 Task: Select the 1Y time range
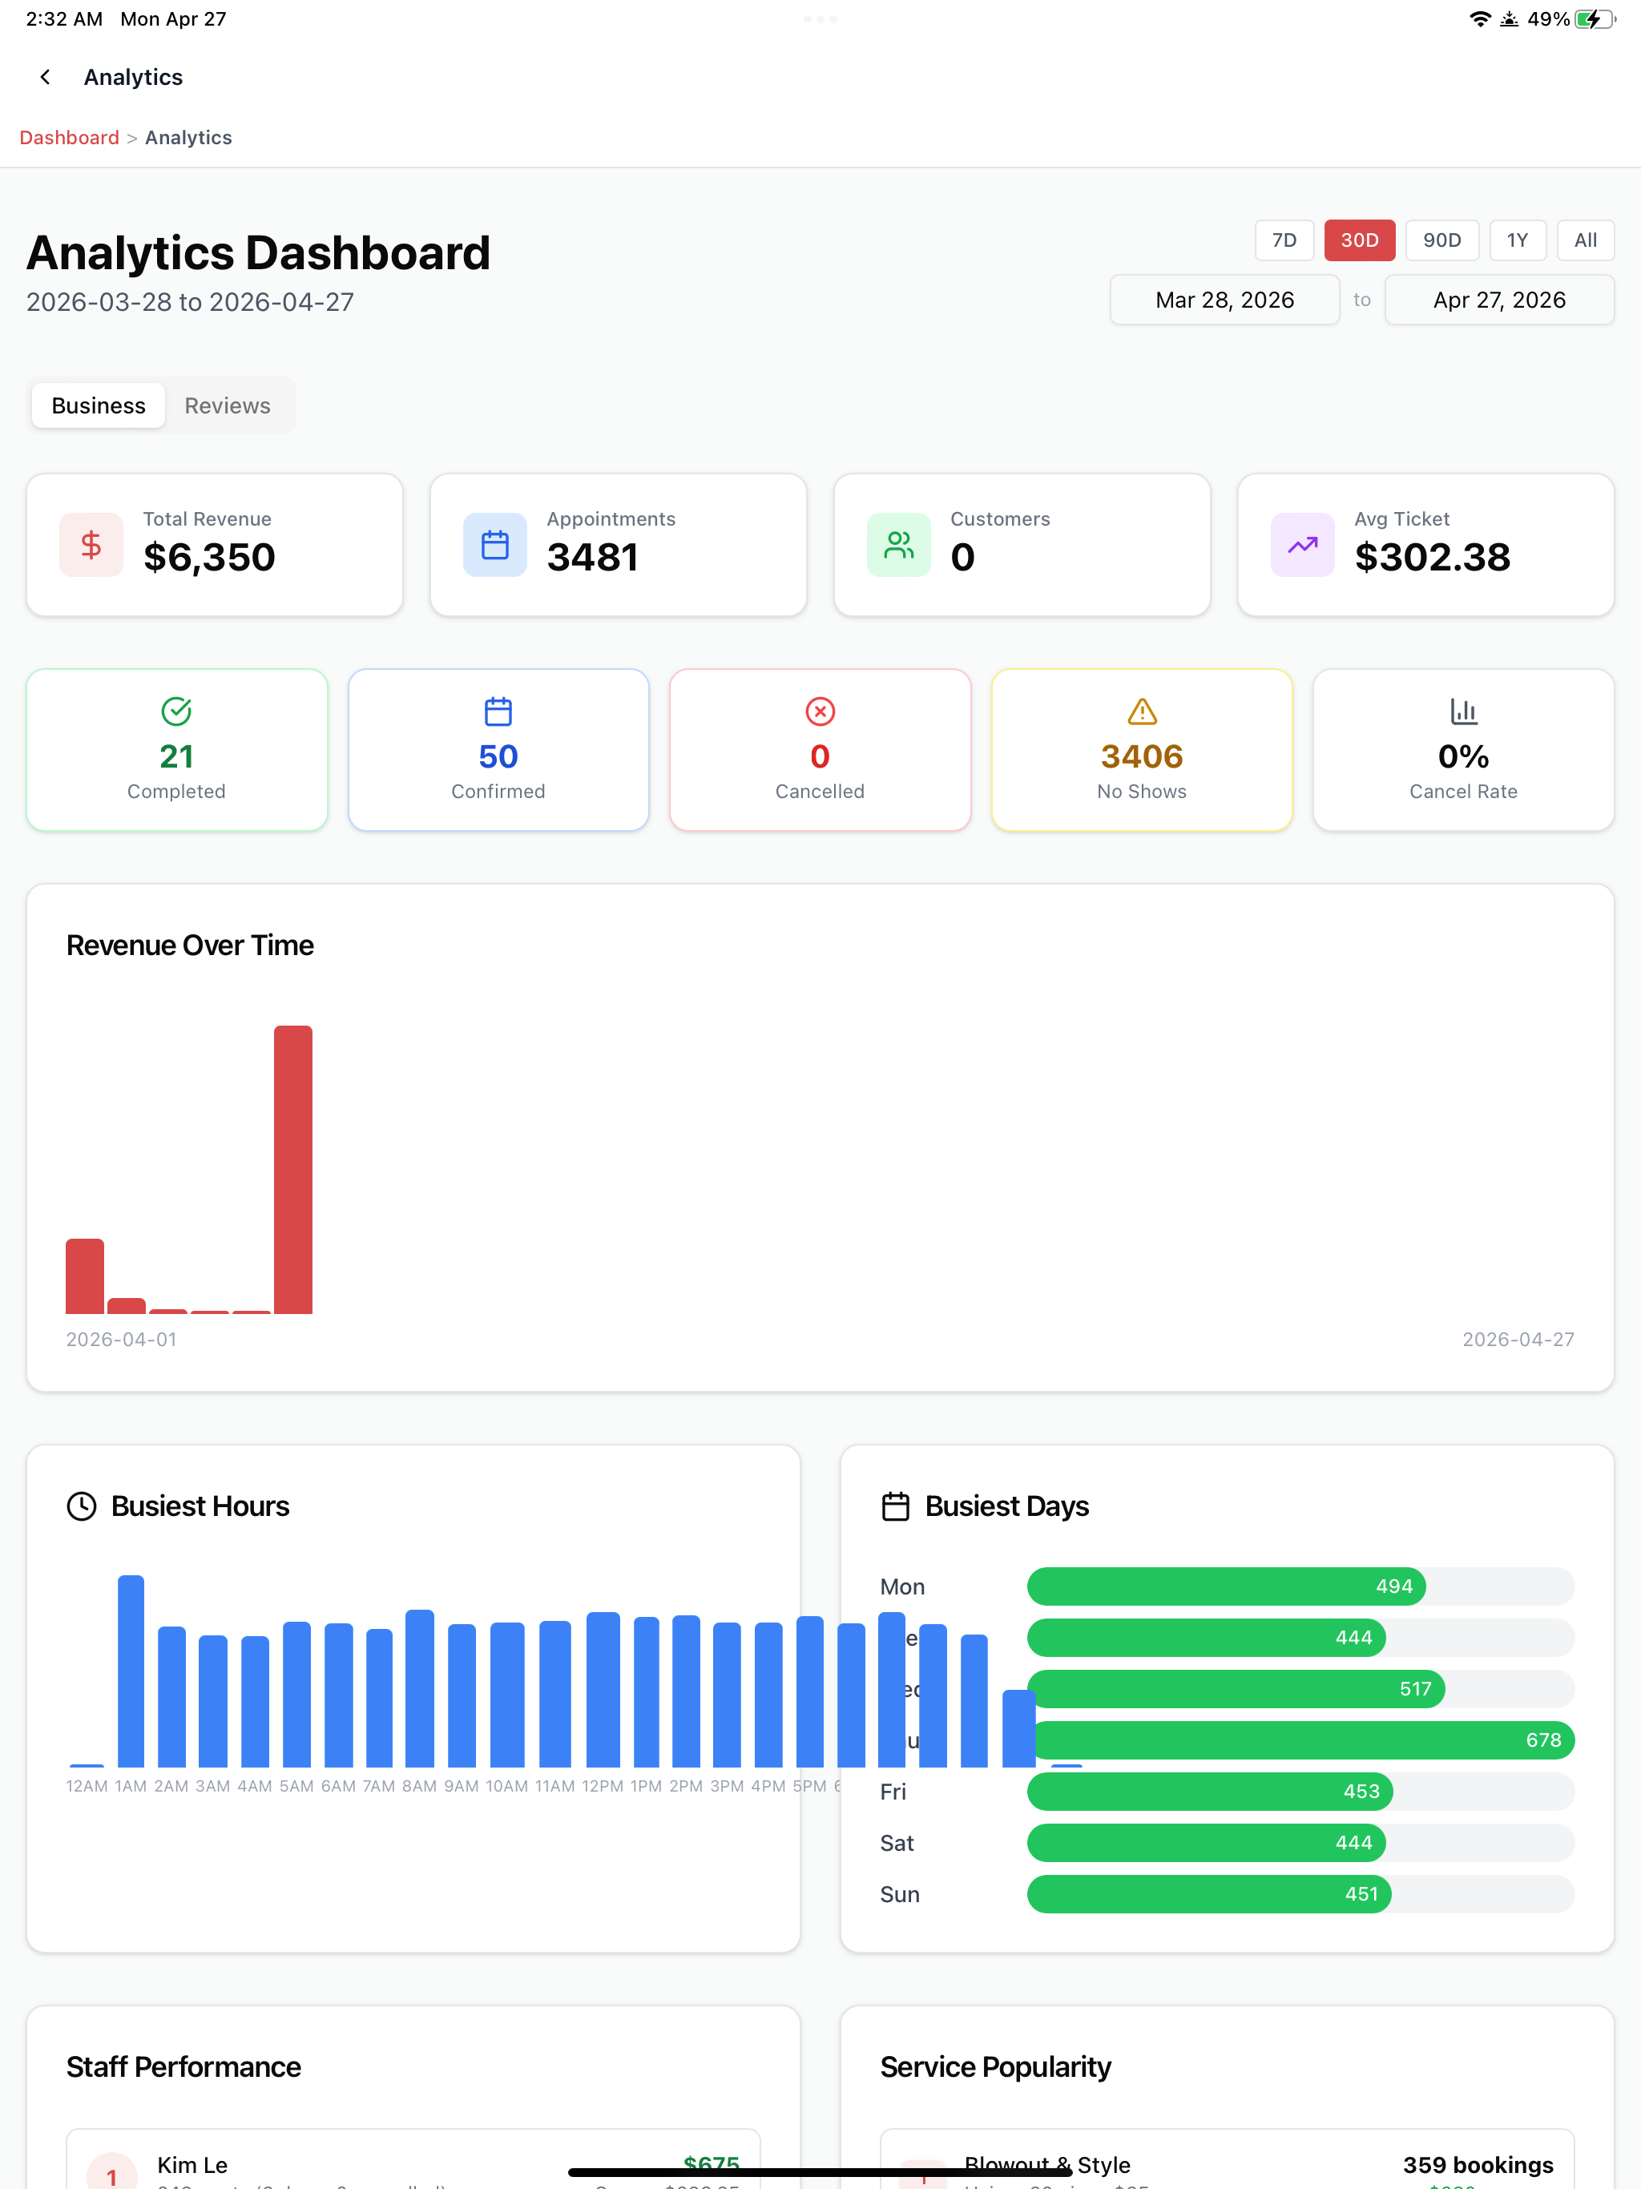(x=1518, y=240)
